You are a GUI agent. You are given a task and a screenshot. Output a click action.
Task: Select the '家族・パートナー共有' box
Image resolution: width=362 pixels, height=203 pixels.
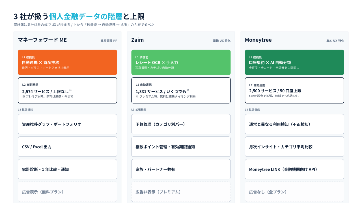(181, 169)
